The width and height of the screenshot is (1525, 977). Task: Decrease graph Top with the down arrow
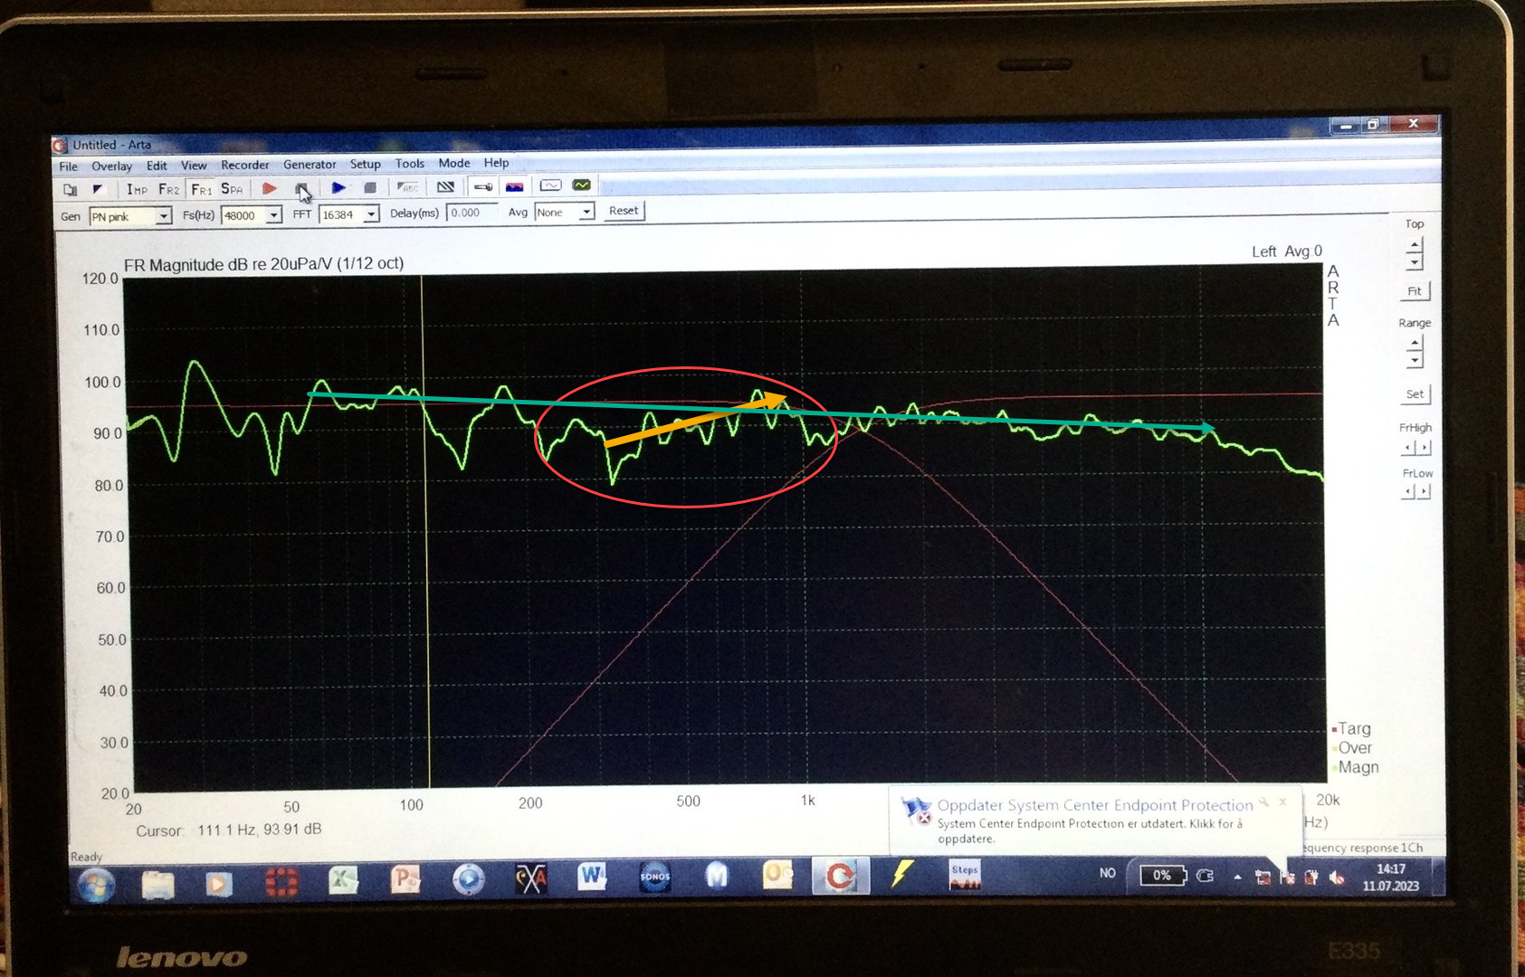pyautogui.click(x=1415, y=262)
